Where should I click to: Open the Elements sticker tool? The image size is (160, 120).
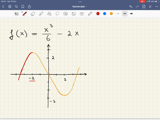click(x=65, y=14)
